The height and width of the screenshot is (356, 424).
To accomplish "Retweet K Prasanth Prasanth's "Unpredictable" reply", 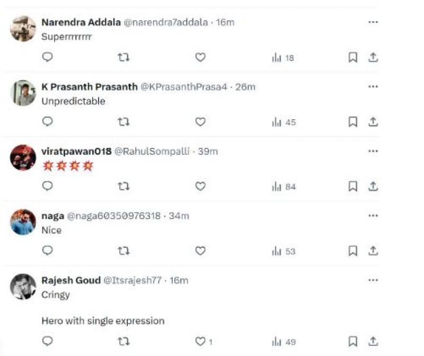I will (x=123, y=122).
